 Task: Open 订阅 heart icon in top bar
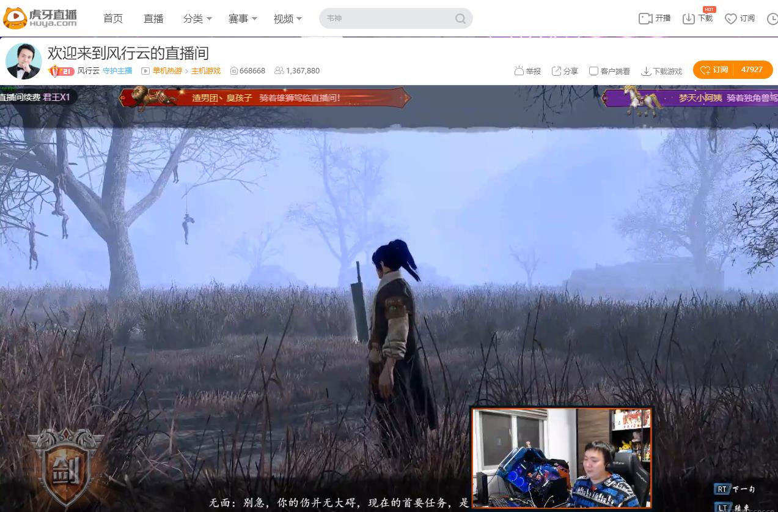[731, 18]
